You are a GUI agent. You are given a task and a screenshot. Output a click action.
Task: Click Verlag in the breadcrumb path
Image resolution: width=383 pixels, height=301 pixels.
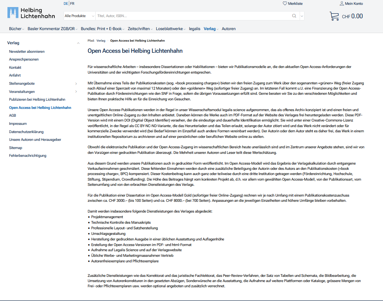tap(101, 41)
